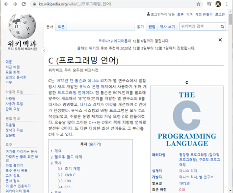Open 질문방 sidebar link

tap(10, 135)
